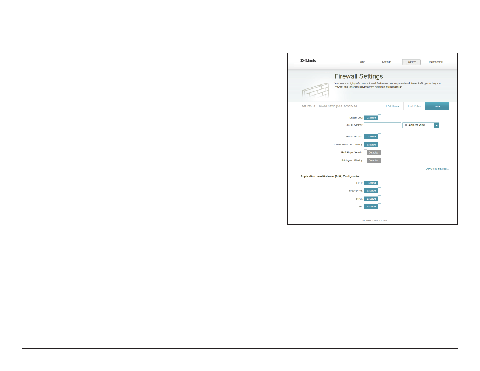Open the Management tab
This screenshot has width=480, height=371.
pos(436,62)
